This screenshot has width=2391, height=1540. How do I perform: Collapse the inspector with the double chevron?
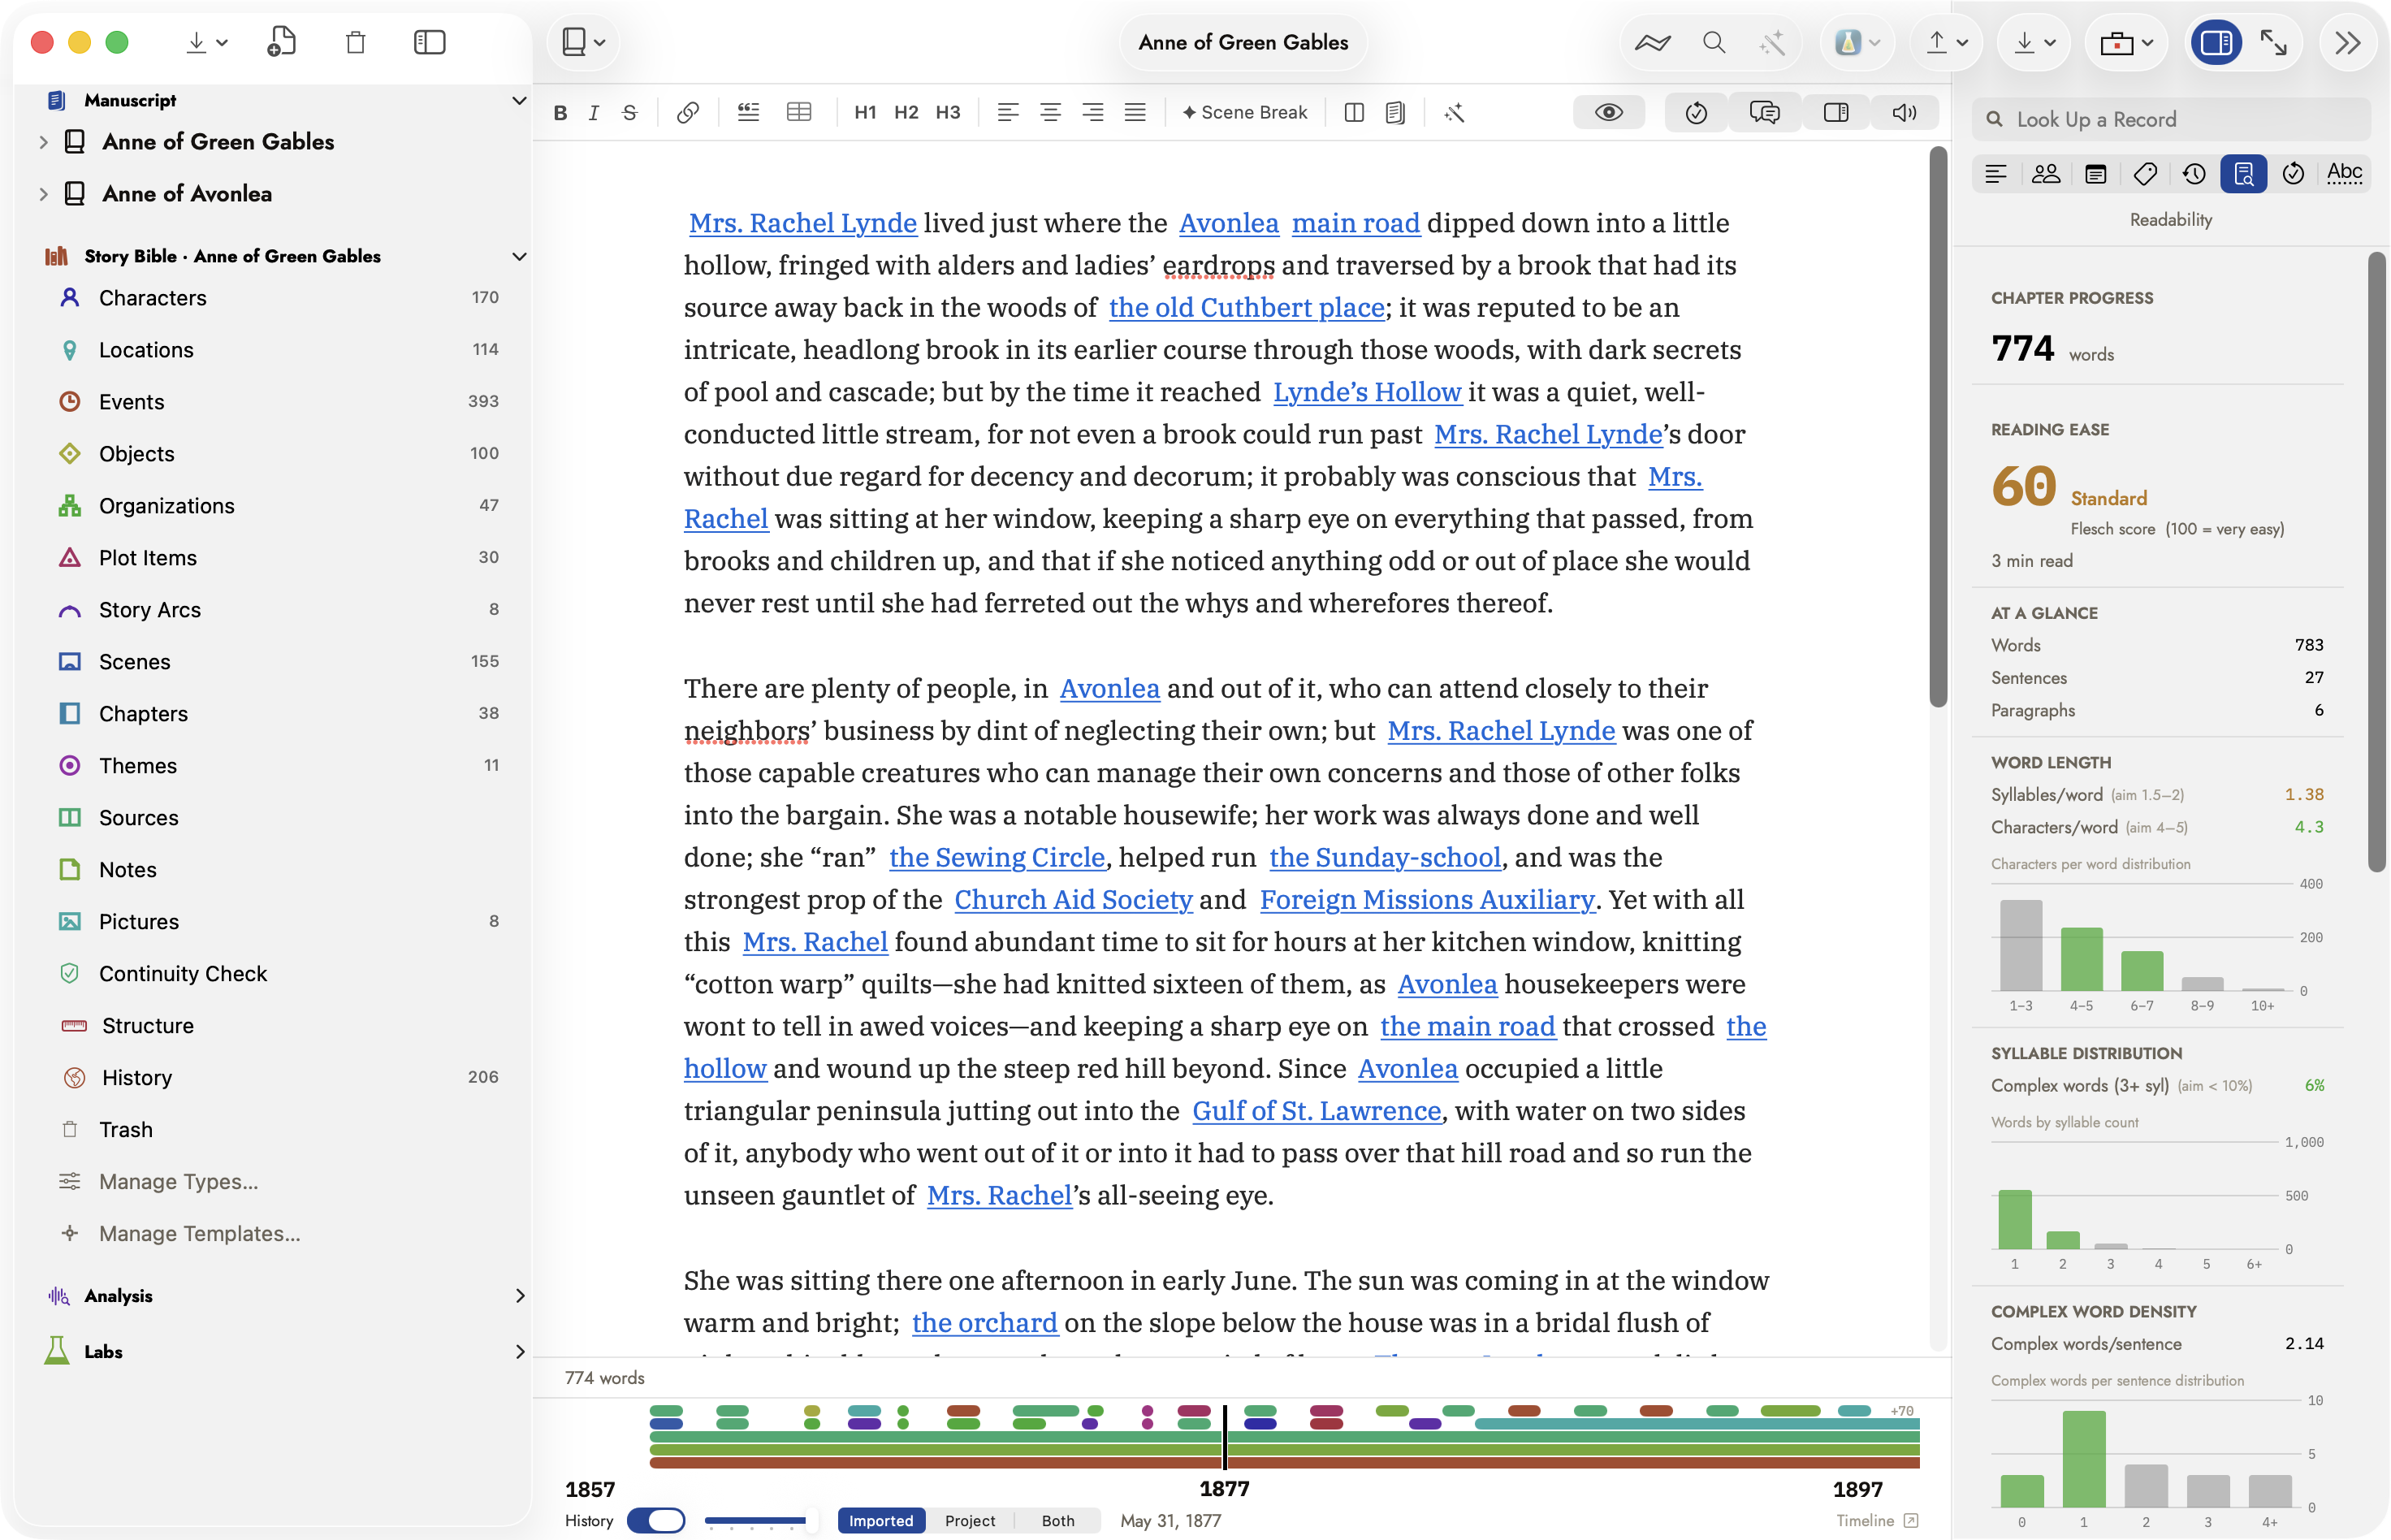(x=2347, y=42)
